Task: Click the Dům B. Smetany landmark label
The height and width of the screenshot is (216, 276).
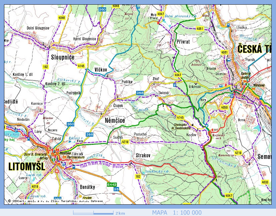Action: coord(35,154)
